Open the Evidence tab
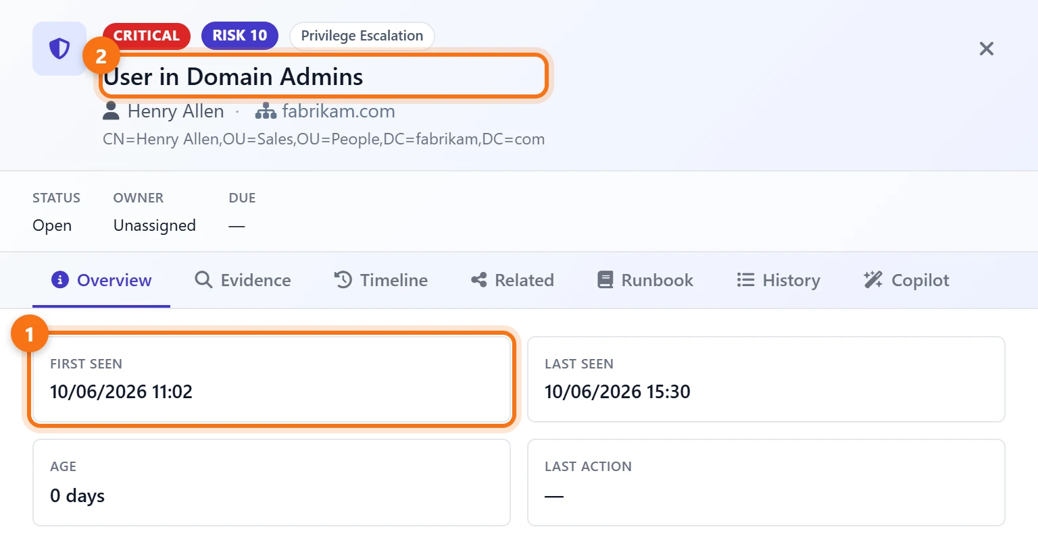This screenshot has height=548, width=1038. click(x=243, y=280)
